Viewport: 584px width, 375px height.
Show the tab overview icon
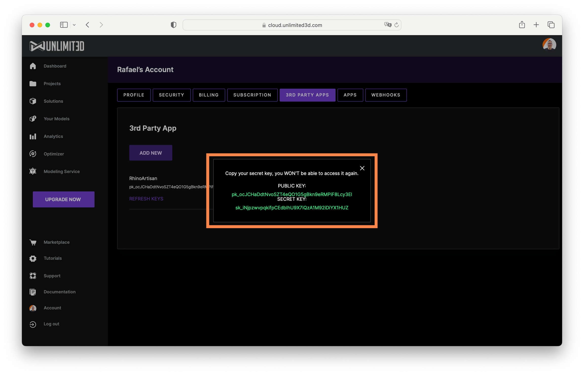[551, 25]
